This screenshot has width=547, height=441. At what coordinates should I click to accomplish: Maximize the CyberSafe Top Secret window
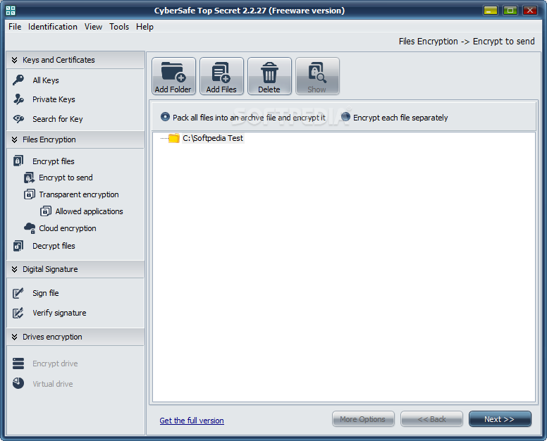click(510, 11)
